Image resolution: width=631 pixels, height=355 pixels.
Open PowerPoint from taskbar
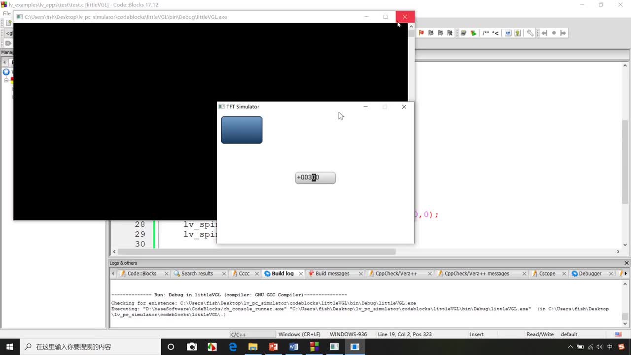273,347
